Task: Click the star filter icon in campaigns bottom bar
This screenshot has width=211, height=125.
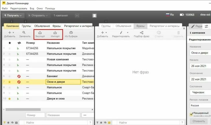Action: 8,123
